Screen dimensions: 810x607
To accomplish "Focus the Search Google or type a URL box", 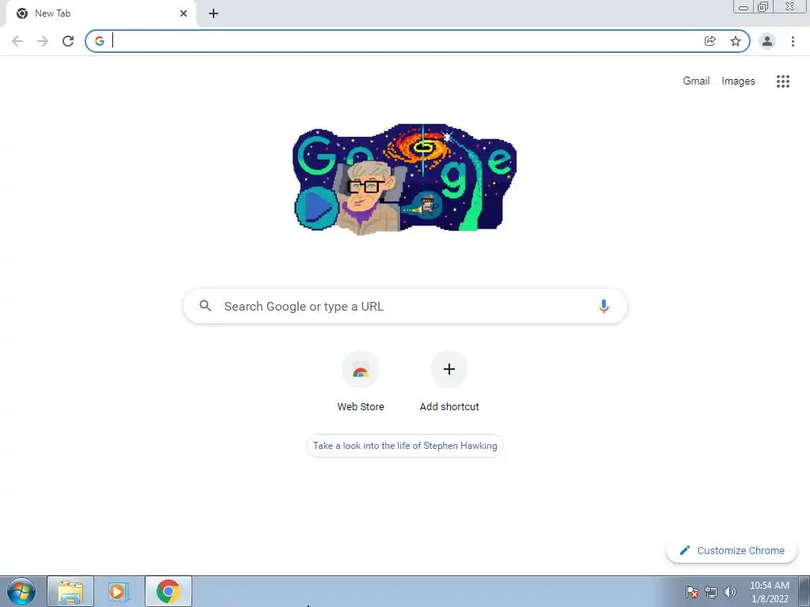I will point(405,306).
